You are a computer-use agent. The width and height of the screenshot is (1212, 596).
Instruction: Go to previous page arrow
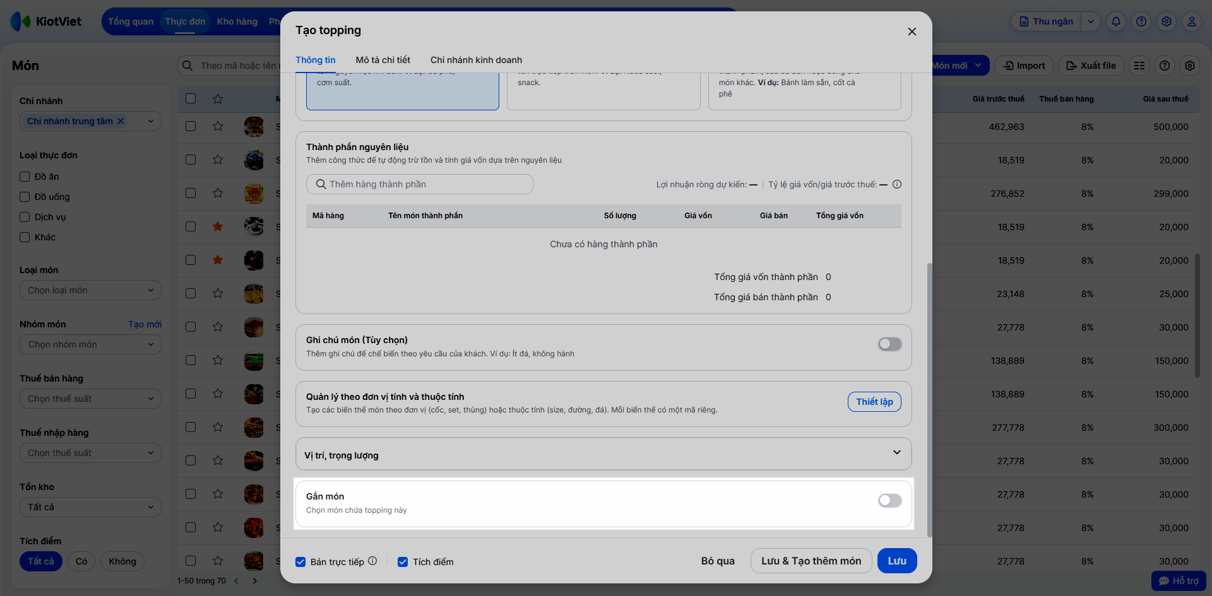pyautogui.click(x=236, y=581)
